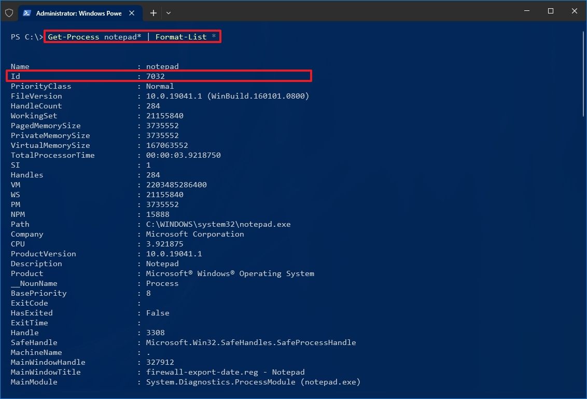Click the Microsoft Corporation company value
587x399 pixels.
[194, 234]
